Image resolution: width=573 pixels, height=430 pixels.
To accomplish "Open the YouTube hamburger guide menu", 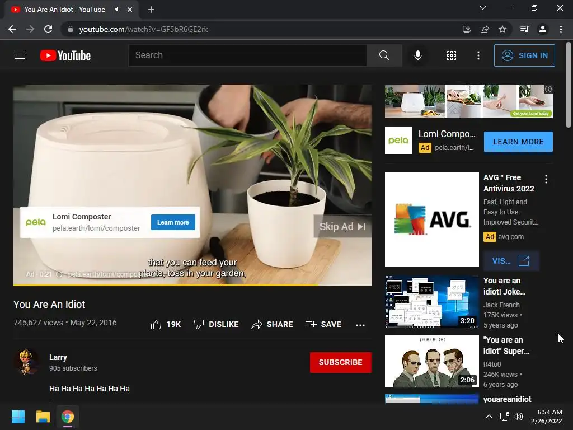I will coord(20,55).
